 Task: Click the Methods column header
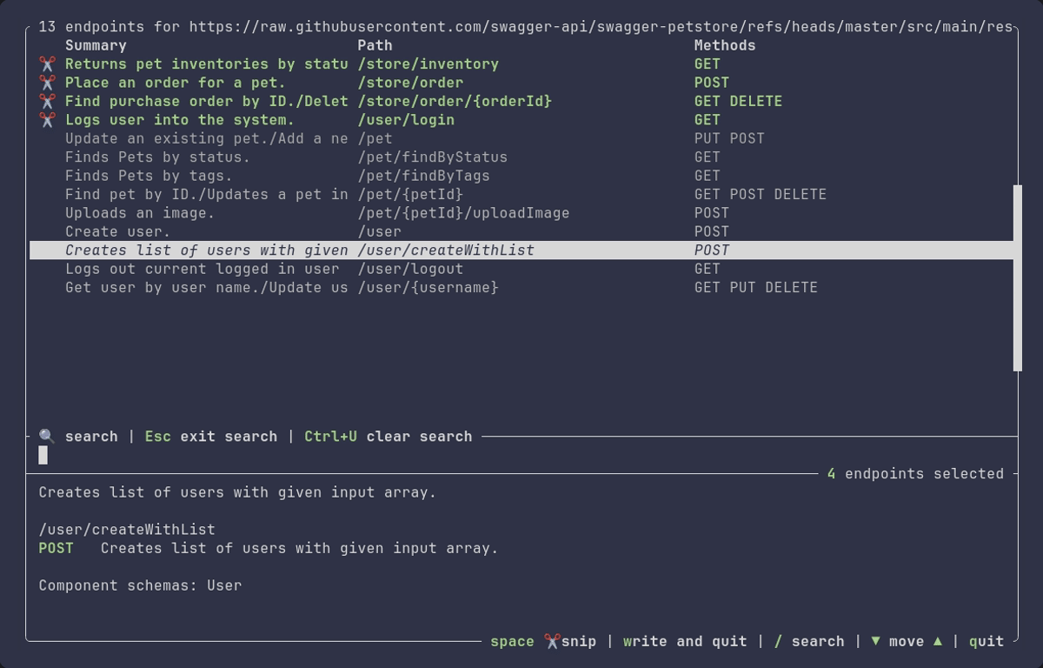(725, 45)
